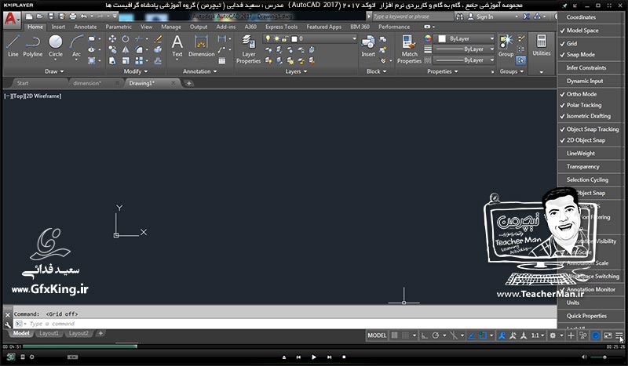Toggle grid display icon in status bar
The height and width of the screenshot is (366, 628).
[395, 335]
